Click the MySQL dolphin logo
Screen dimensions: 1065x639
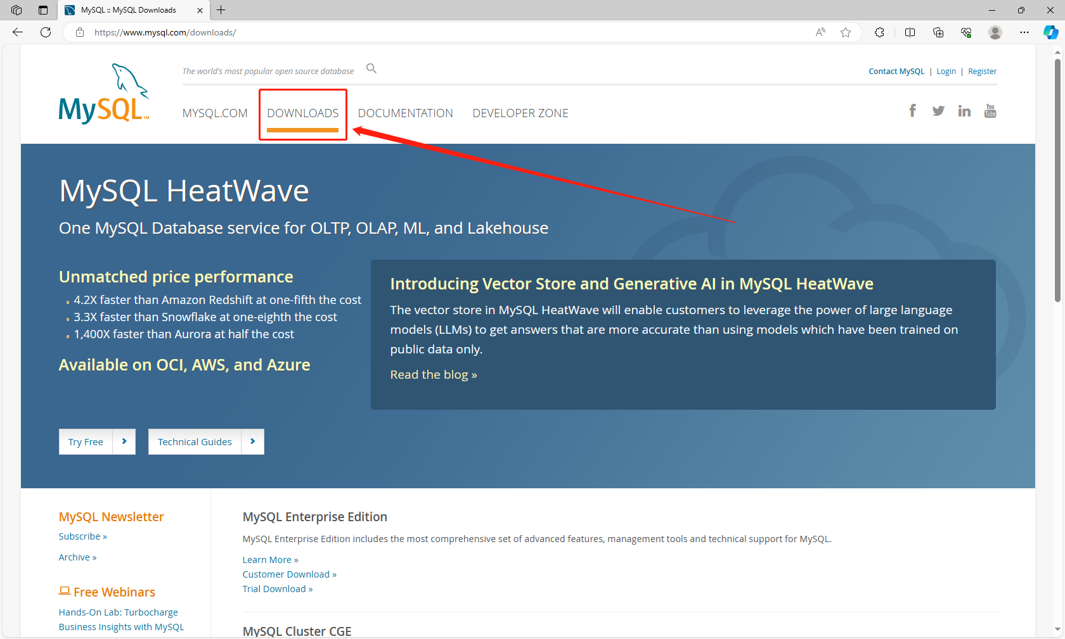104,93
